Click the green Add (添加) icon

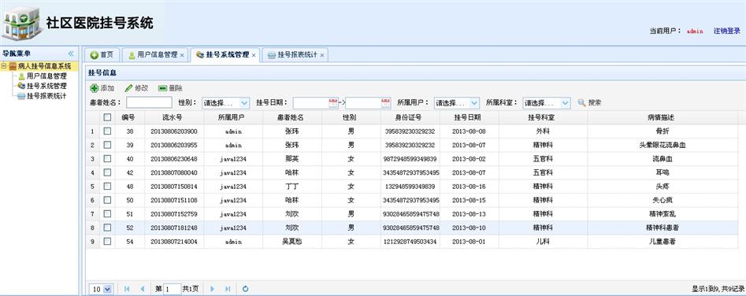95,88
